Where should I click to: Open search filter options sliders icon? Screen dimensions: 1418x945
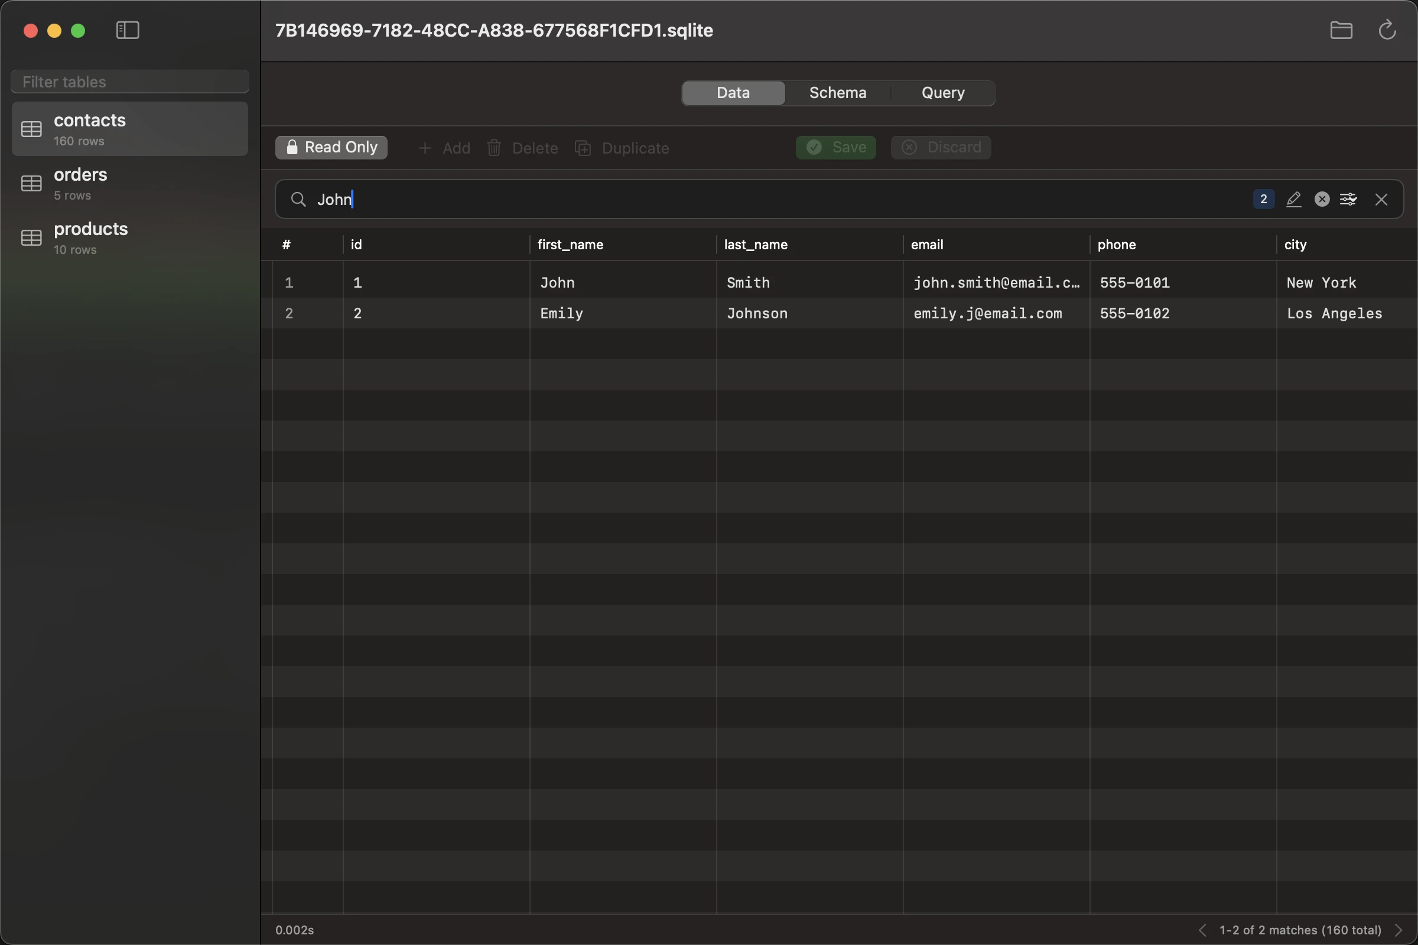click(x=1348, y=200)
